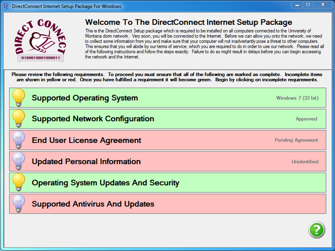Open the Updated Personal Information requirement
The height and width of the screenshot is (251, 335).
click(x=167, y=161)
